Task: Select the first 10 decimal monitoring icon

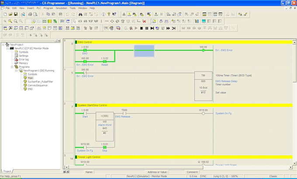Action: pyautogui.click(x=67, y=28)
